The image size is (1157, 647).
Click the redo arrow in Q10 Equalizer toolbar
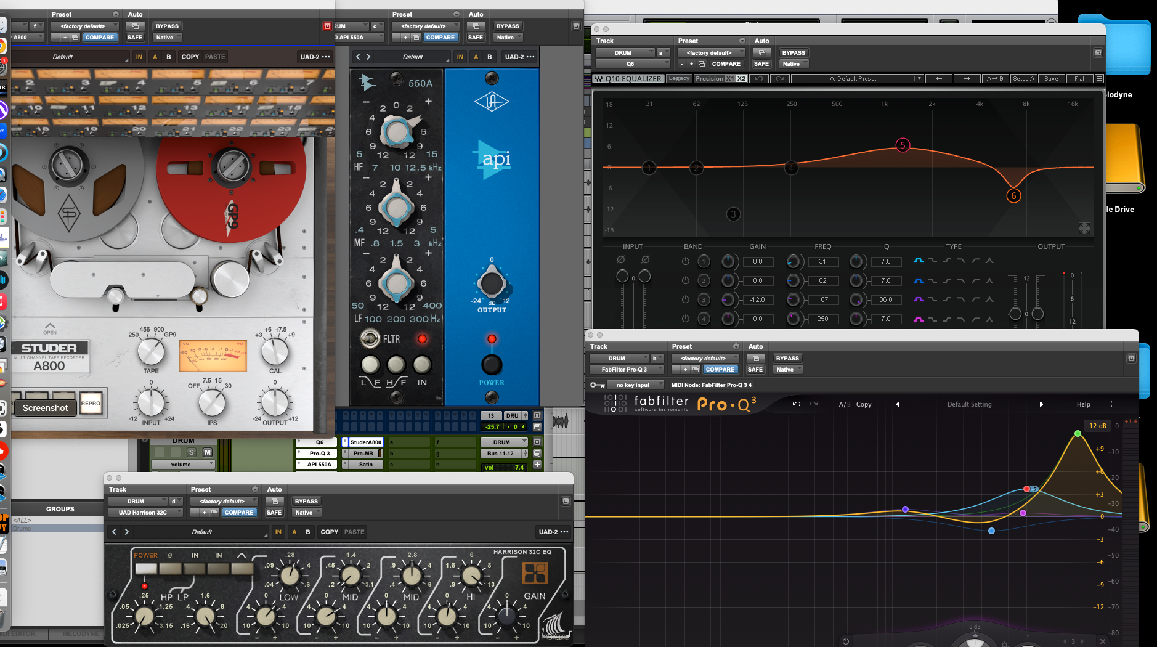point(779,79)
